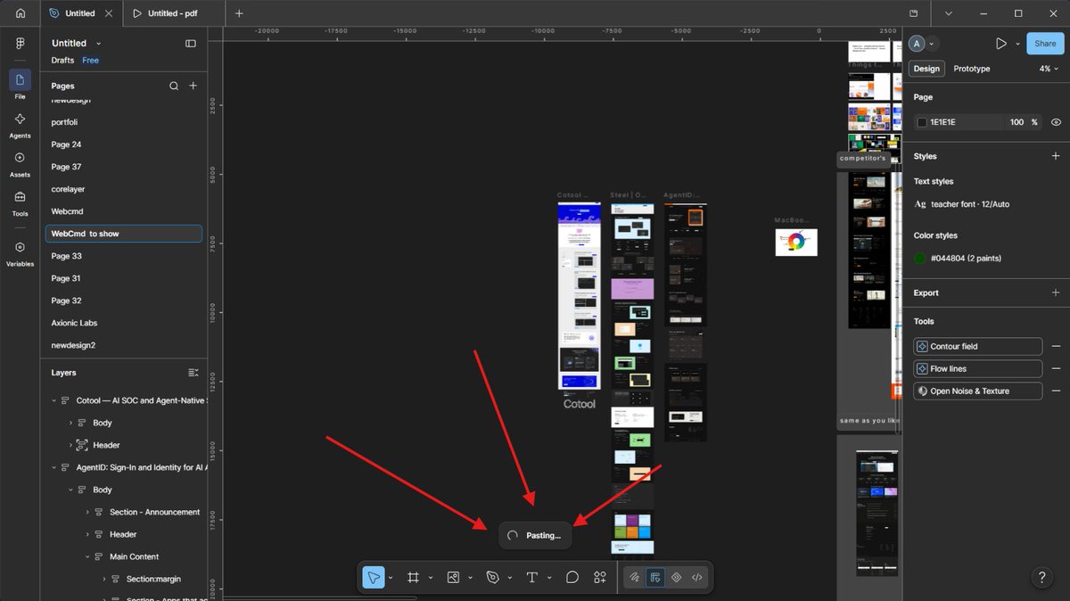This screenshot has height=601, width=1070.
Task: Click the layers collapse-all icon
Action: (193, 373)
